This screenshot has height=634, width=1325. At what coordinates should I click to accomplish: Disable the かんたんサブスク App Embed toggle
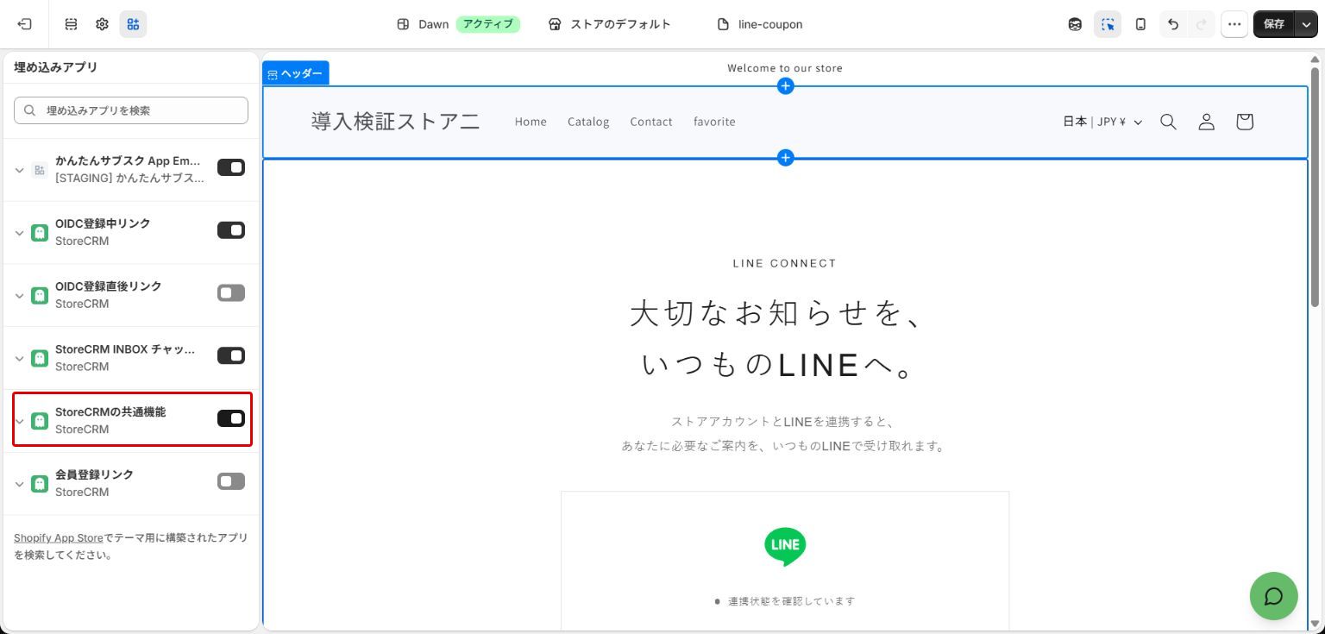231,167
